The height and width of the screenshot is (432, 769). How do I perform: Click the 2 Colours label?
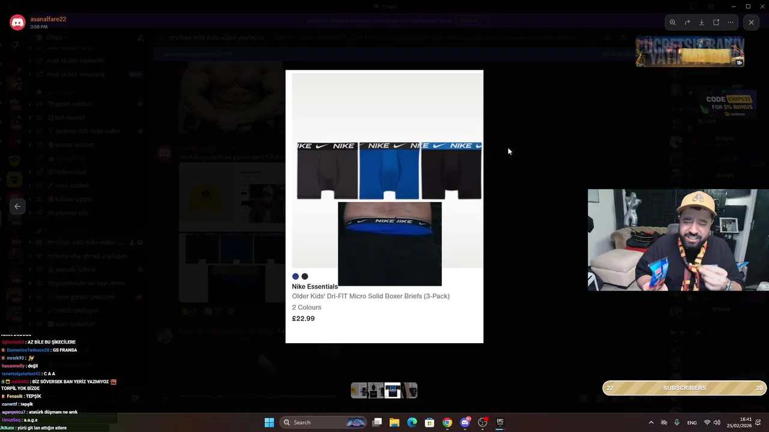tap(306, 307)
